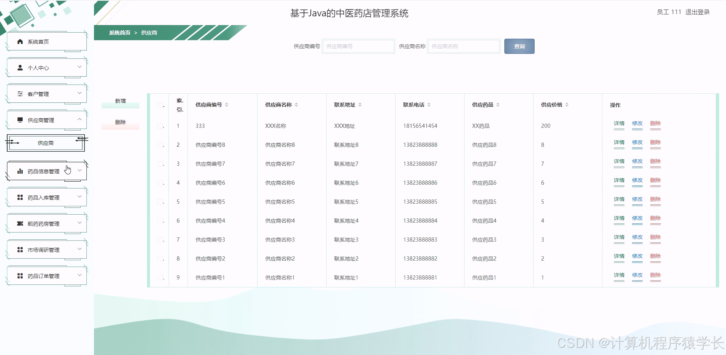Click the 退出登录 logout link
726x355 pixels.
[x=699, y=12]
